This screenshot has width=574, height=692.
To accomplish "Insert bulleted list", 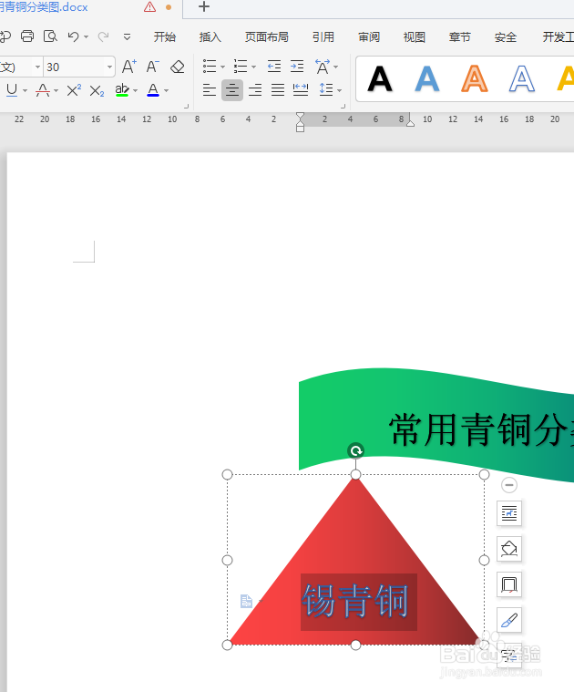I will 210,67.
